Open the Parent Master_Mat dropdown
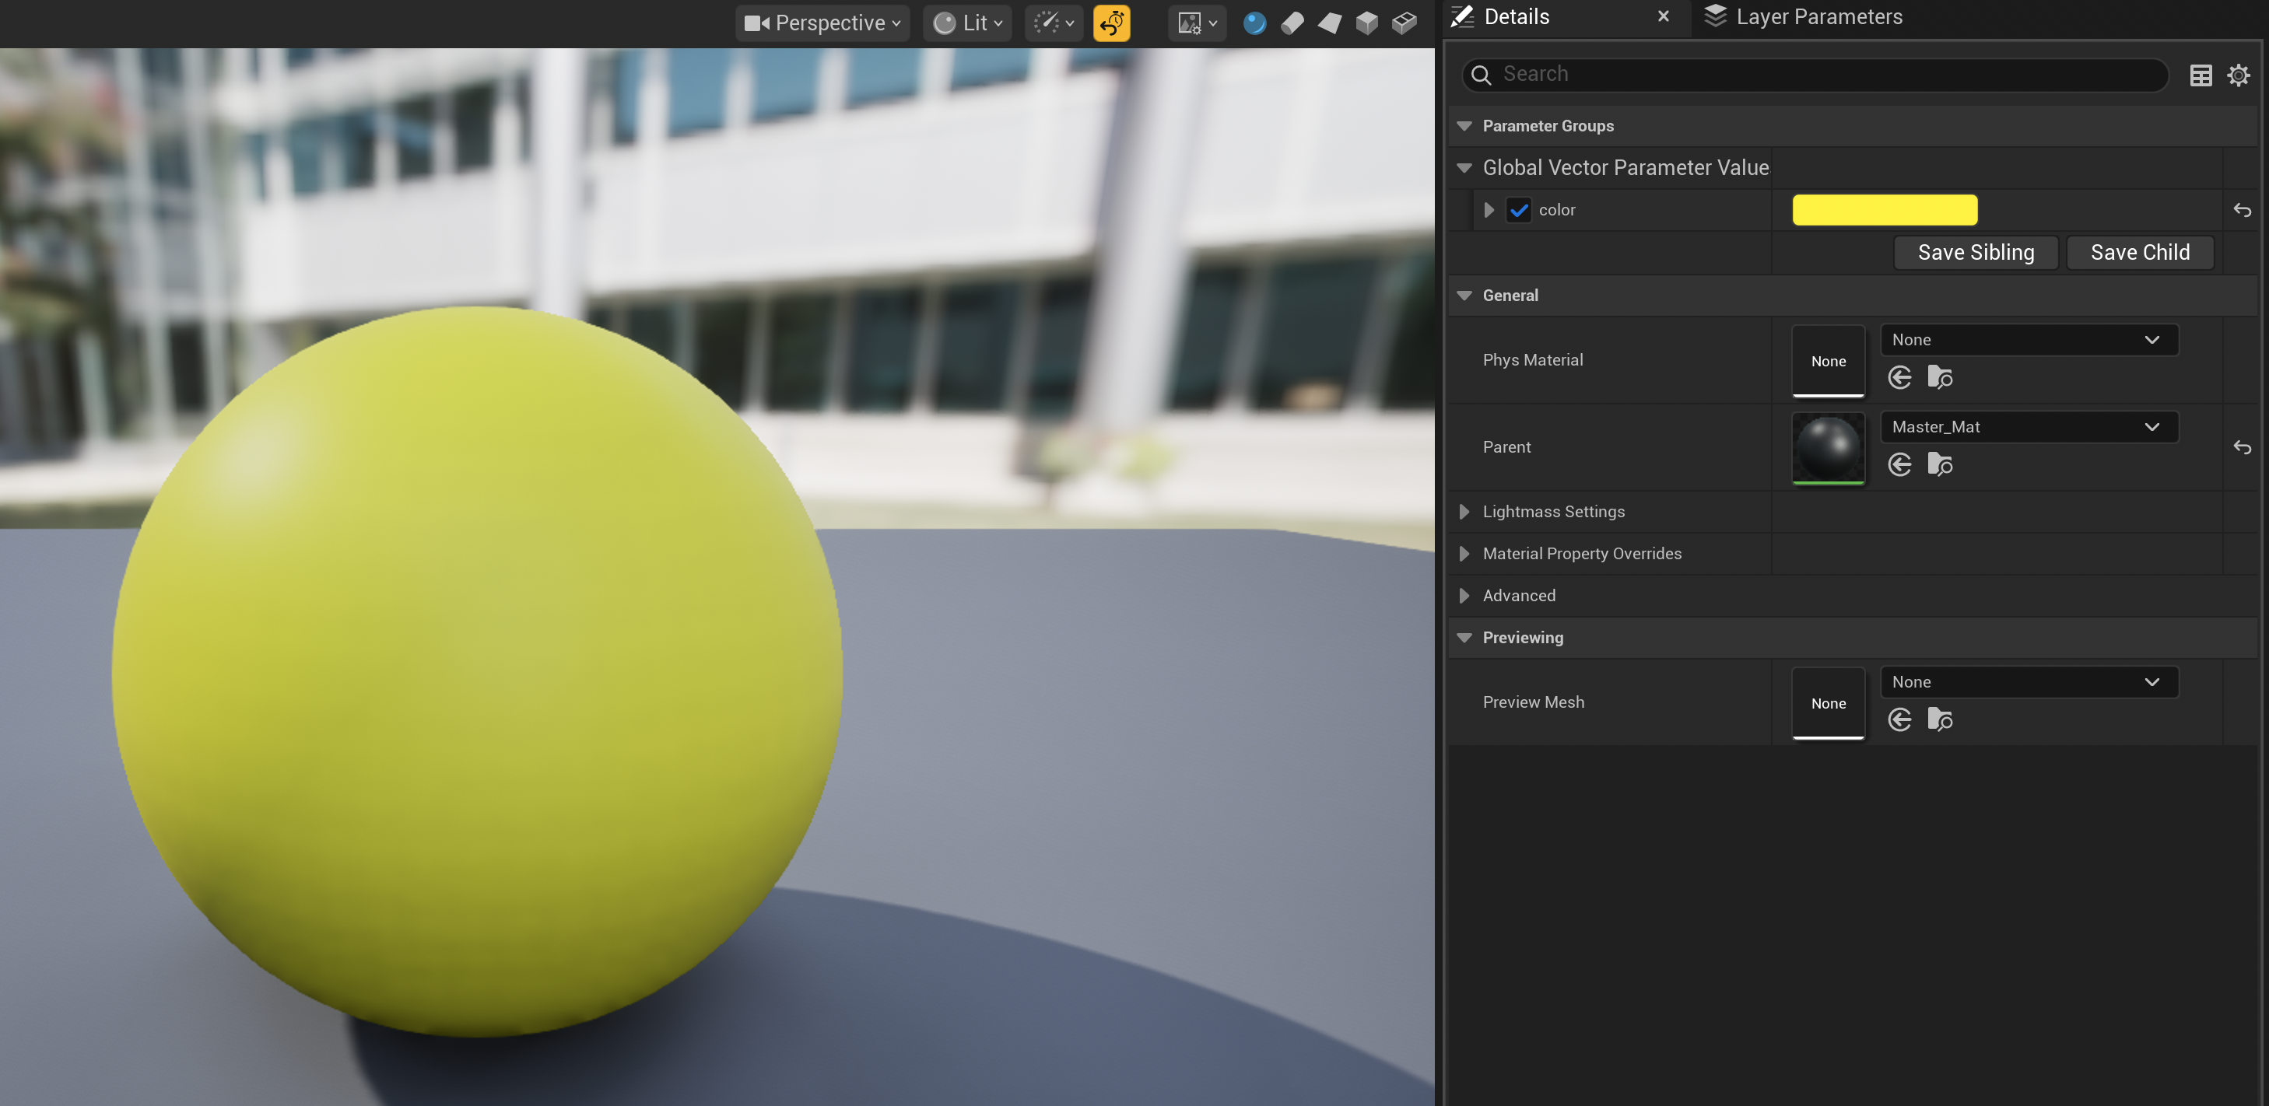Image resolution: width=2269 pixels, height=1106 pixels. [x=2029, y=427]
